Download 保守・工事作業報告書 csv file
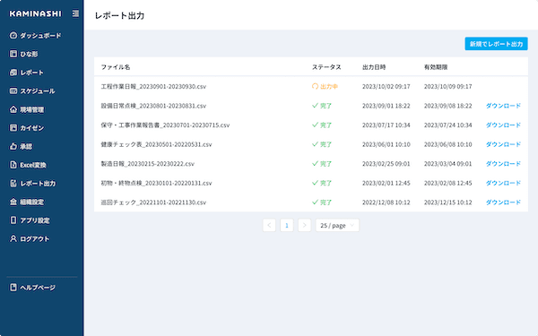538x336 pixels. 503,125
